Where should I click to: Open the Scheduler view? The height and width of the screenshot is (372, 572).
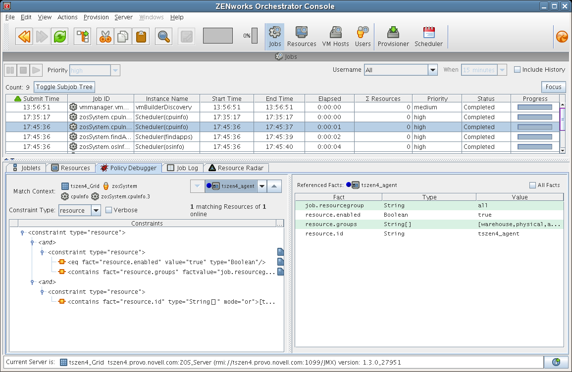(429, 37)
